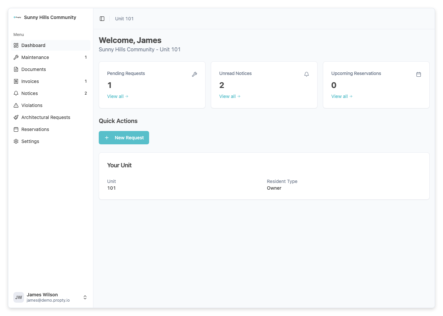Select Dashboard in the sidebar menu

[x=33, y=45]
